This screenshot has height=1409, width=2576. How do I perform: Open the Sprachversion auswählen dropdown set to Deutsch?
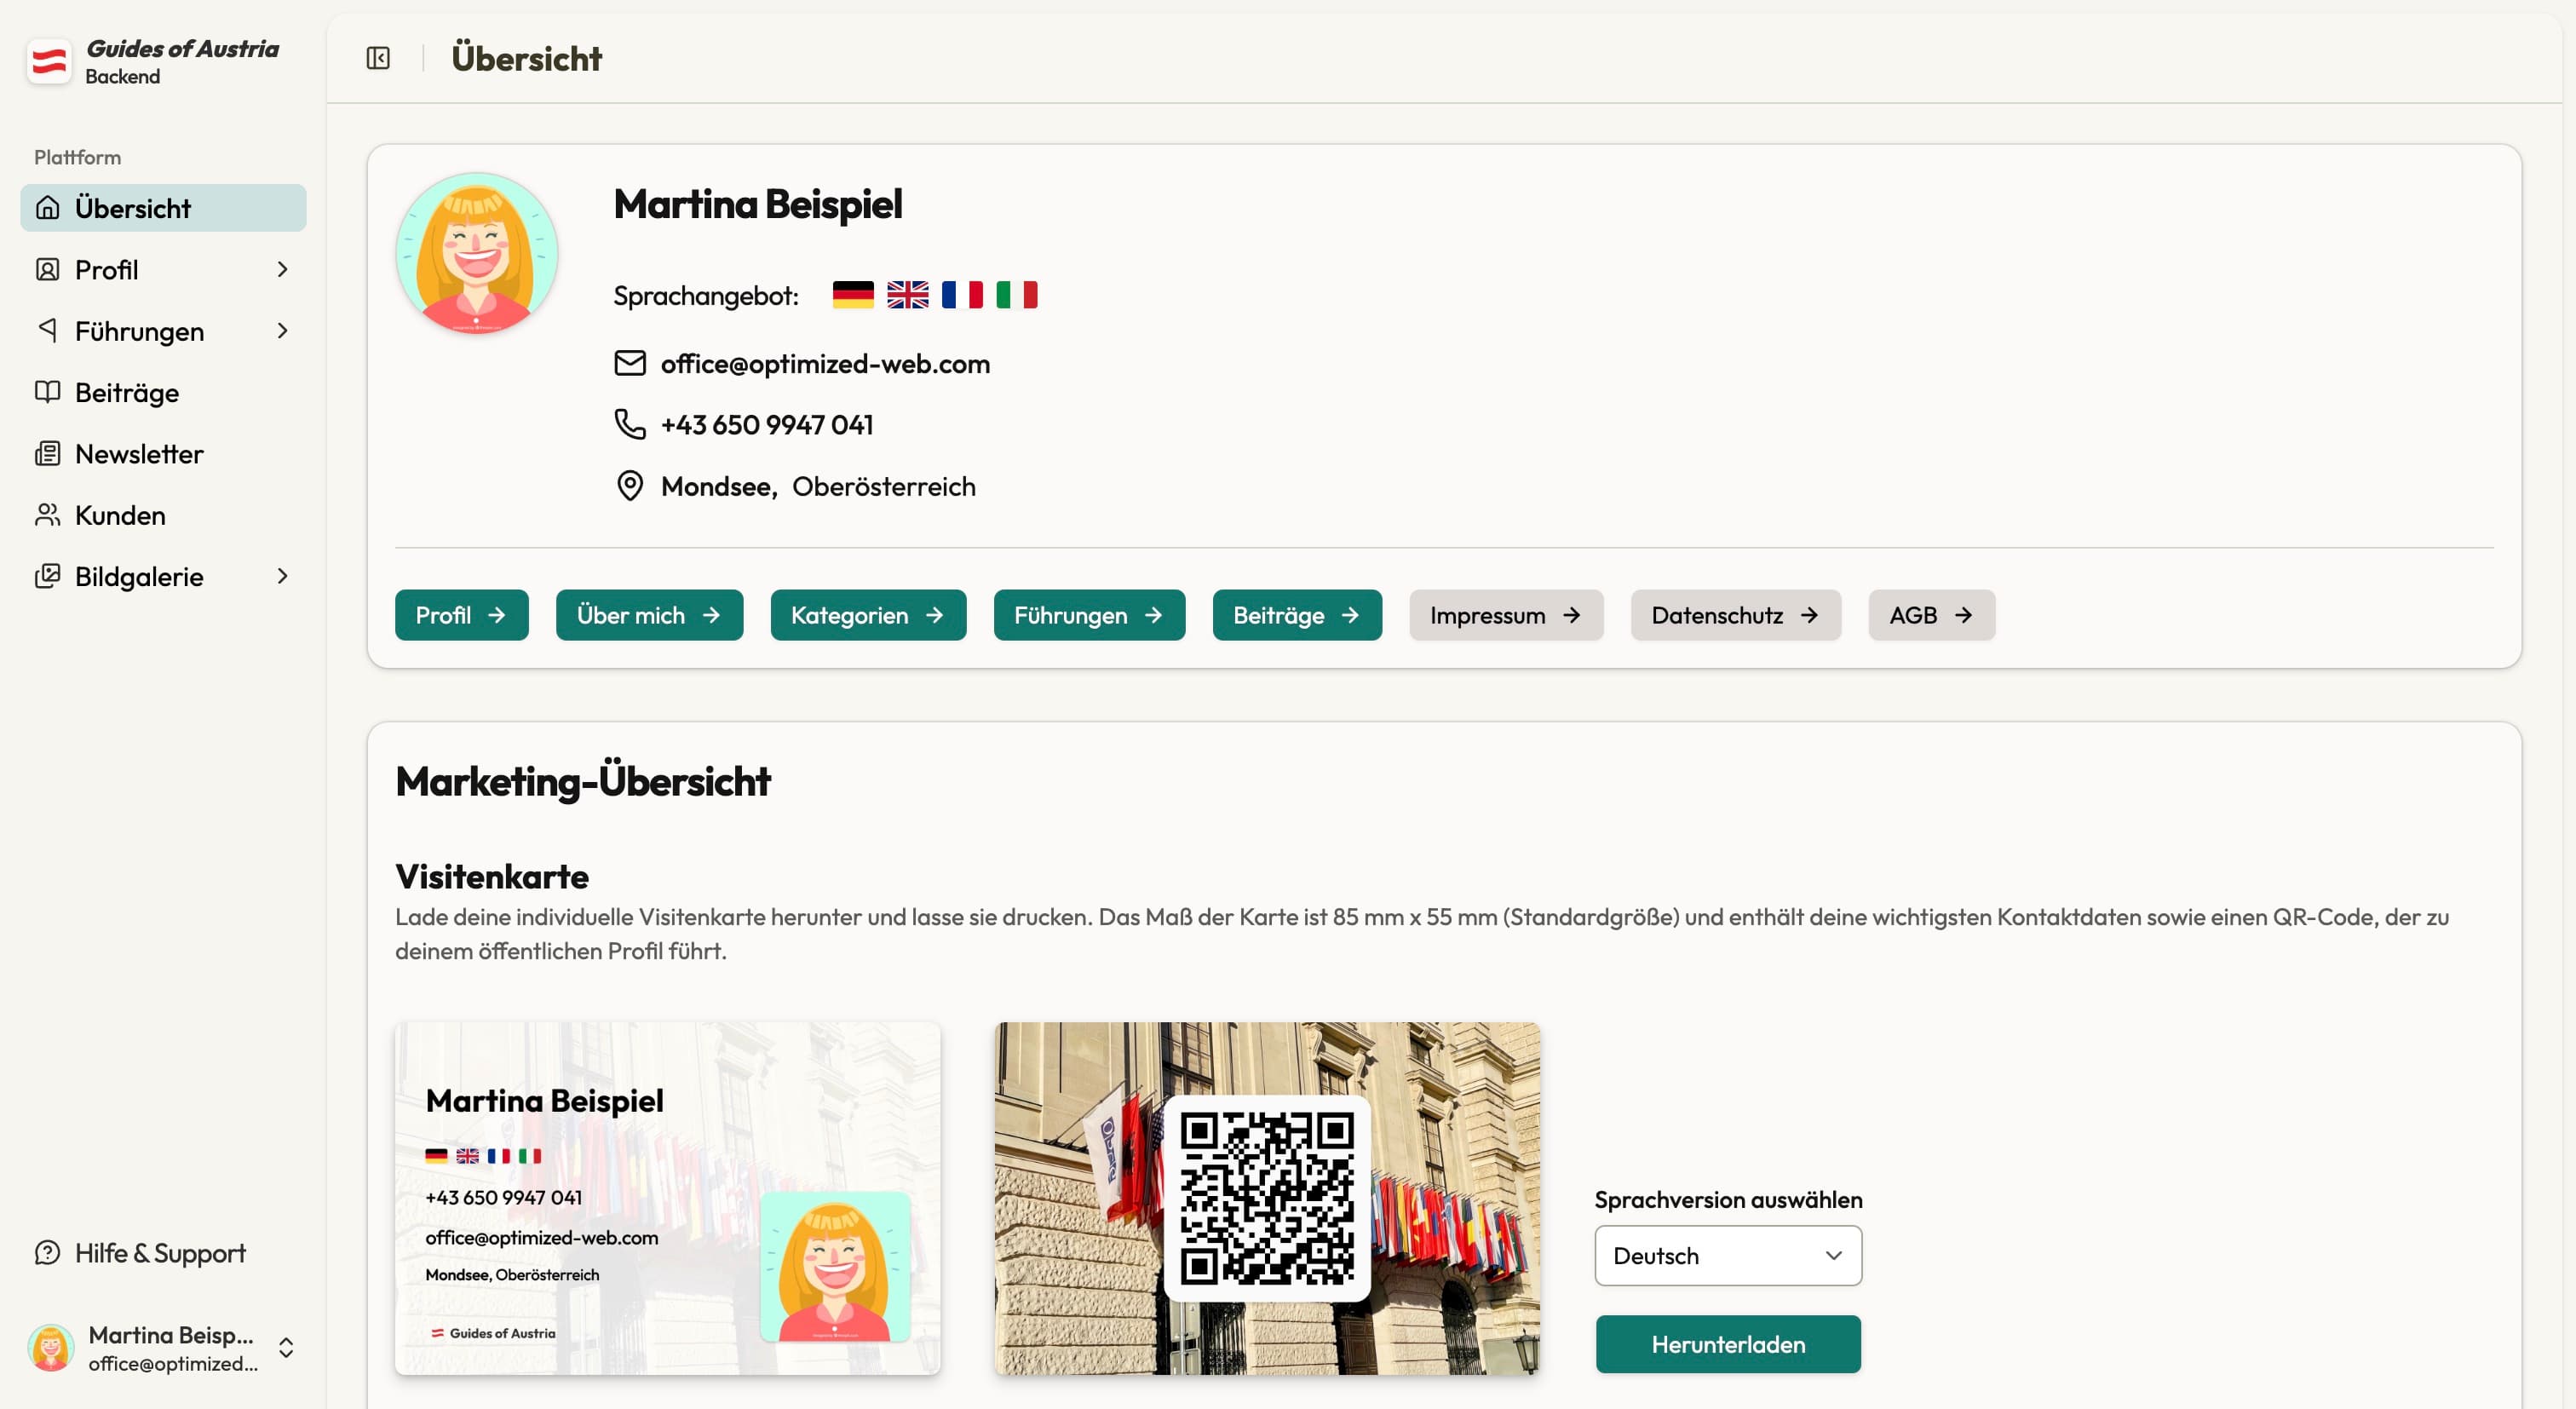coord(1728,1255)
